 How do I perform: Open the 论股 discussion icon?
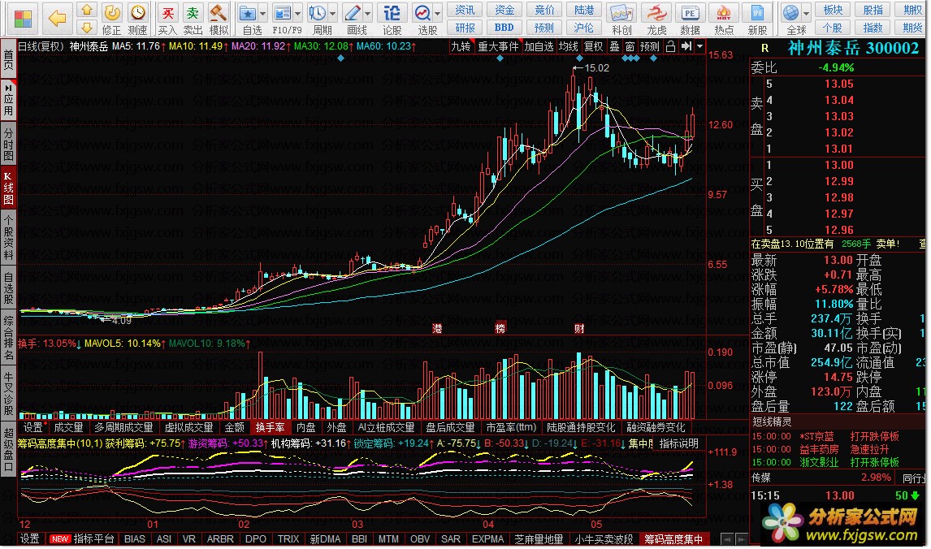pyautogui.click(x=392, y=19)
